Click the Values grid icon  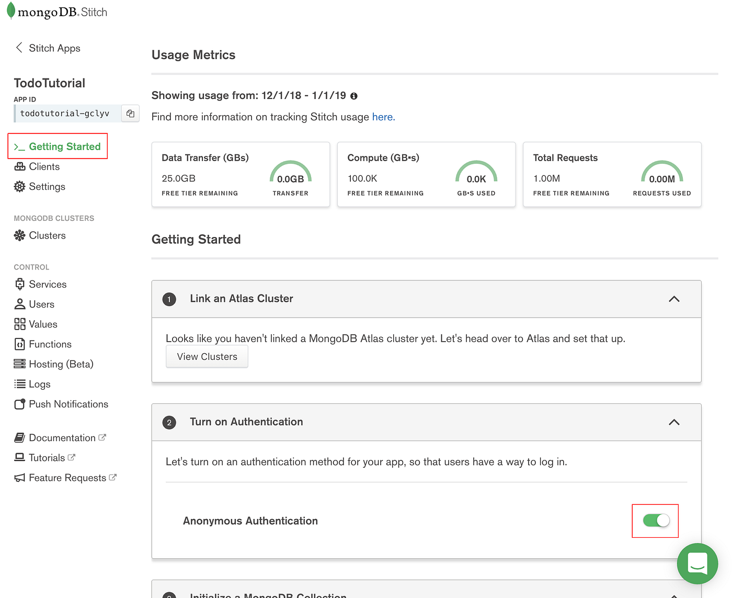tap(20, 324)
